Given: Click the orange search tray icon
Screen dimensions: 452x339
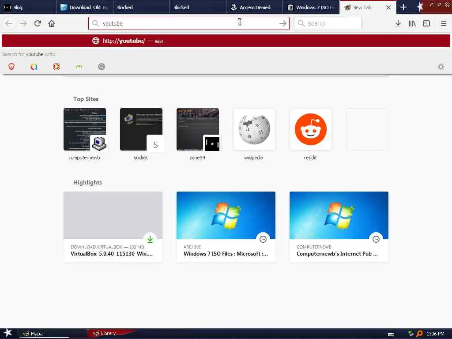Looking at the screenshot, I should 419,334.
